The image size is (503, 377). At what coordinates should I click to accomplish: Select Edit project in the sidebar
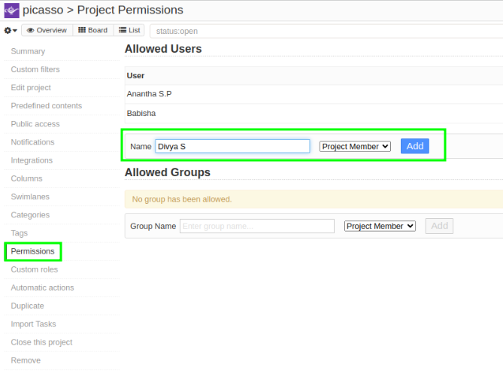[31, 88]
